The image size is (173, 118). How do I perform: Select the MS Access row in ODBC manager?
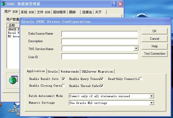(13, 36)
